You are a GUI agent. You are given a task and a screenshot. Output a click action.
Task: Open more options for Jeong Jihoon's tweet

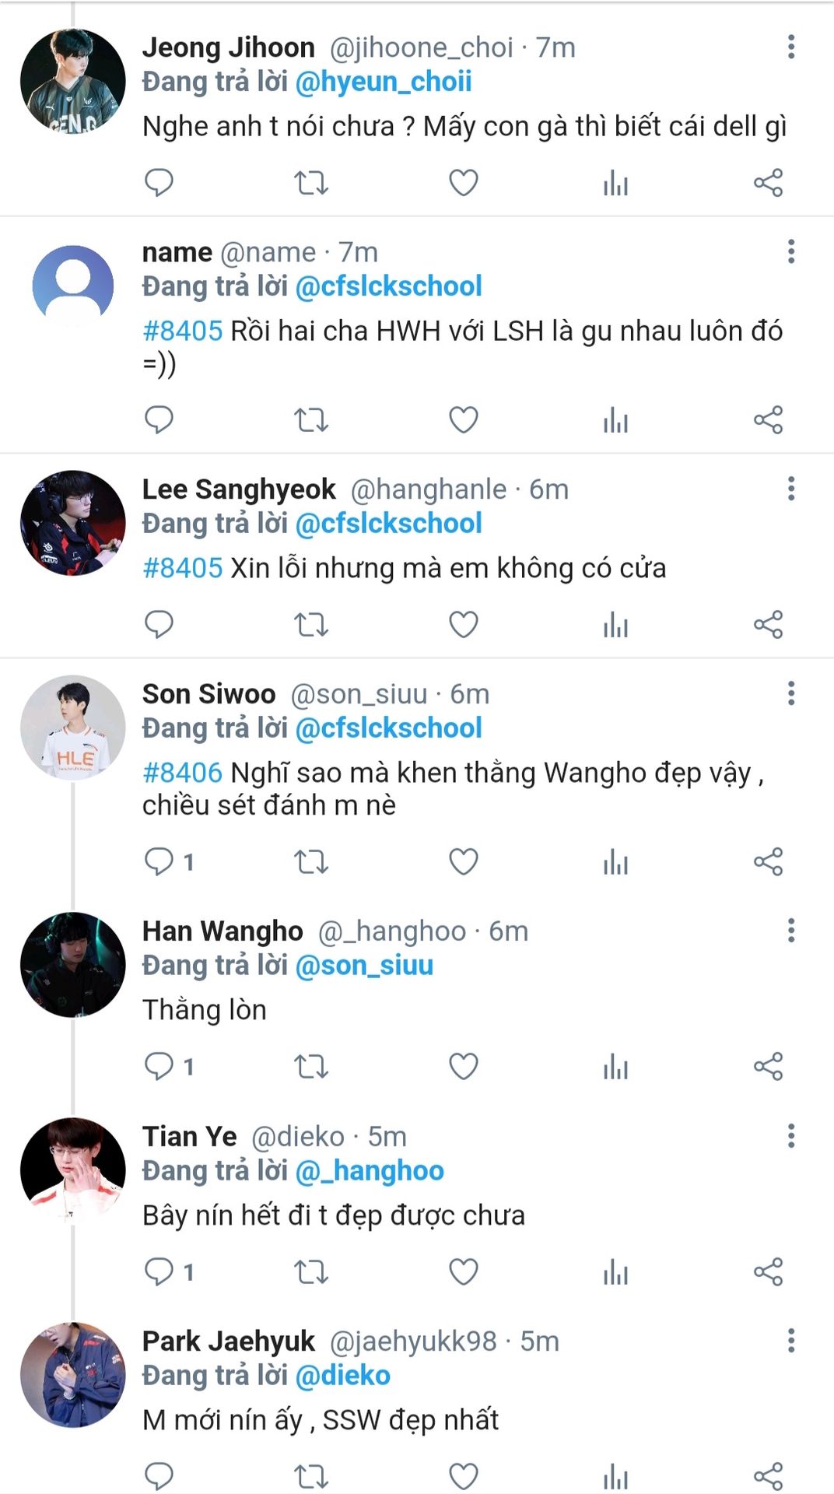coord(790,47)
